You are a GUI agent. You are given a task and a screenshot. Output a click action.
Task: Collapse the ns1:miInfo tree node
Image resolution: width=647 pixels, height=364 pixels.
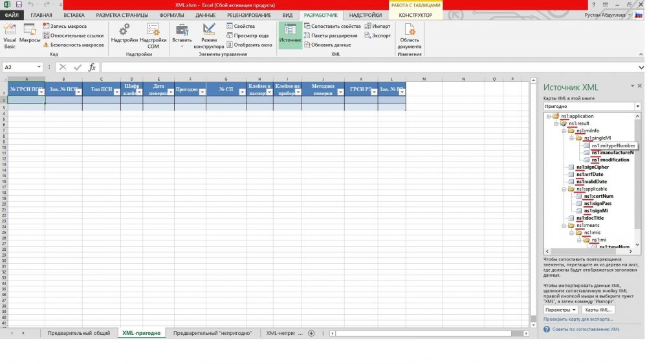pos(564,131)
